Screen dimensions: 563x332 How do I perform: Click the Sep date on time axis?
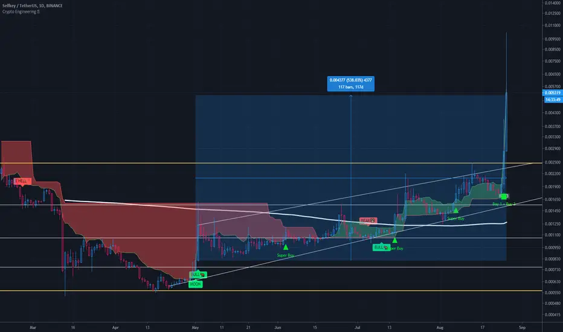tap(522, 327)
